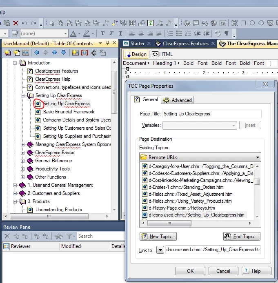Click the speech bubble comment icon
The width and height of the screenshot is (278, 283).
(196, 23)
